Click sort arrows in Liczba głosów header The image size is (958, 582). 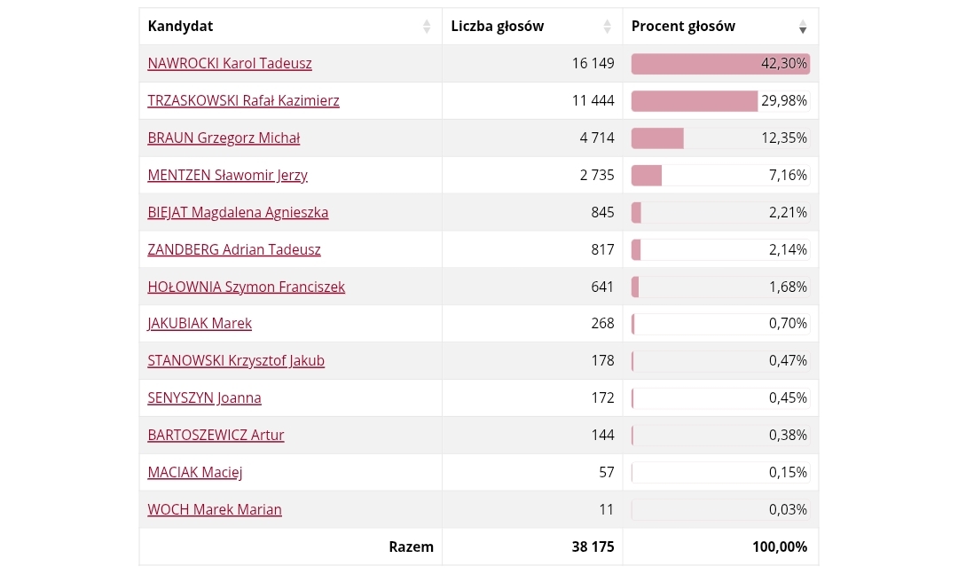[607, 27]
